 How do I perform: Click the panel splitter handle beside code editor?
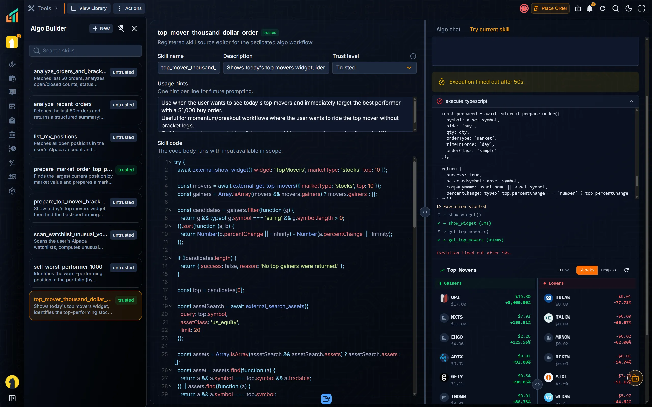point(425,212)
